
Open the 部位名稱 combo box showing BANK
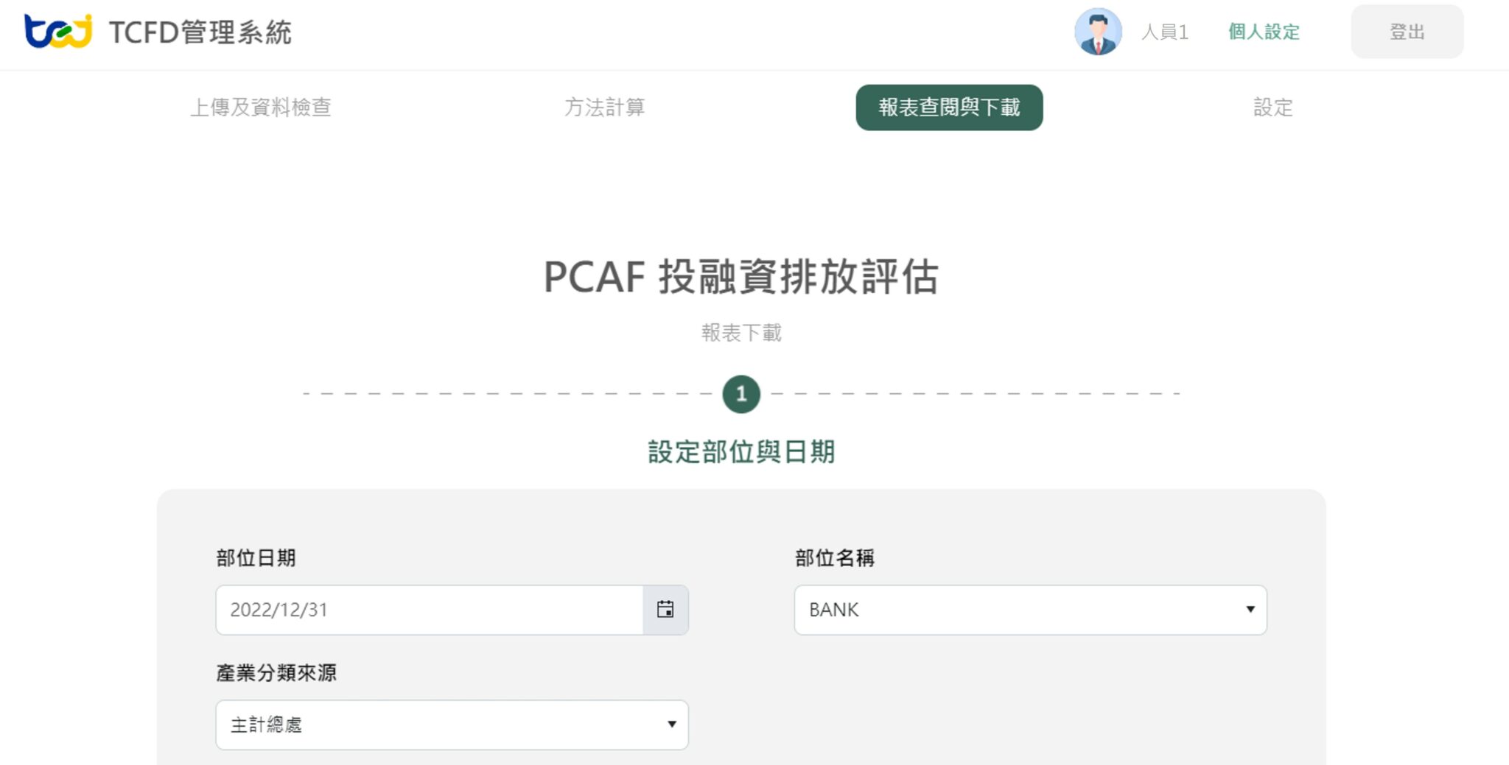pyautogui.click(x=1029, y=610)
